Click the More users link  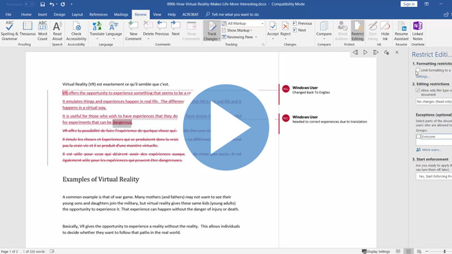(432, 150)
